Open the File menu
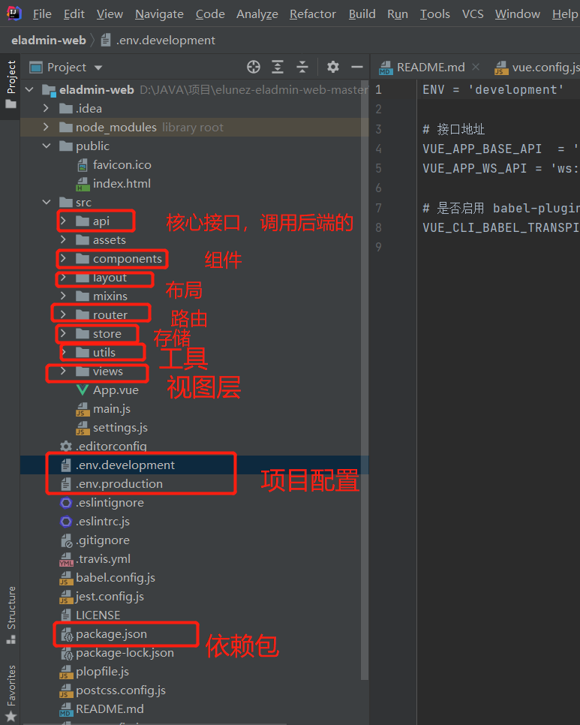The width and height of the screenshot is (580, 725). pos(42,14)
